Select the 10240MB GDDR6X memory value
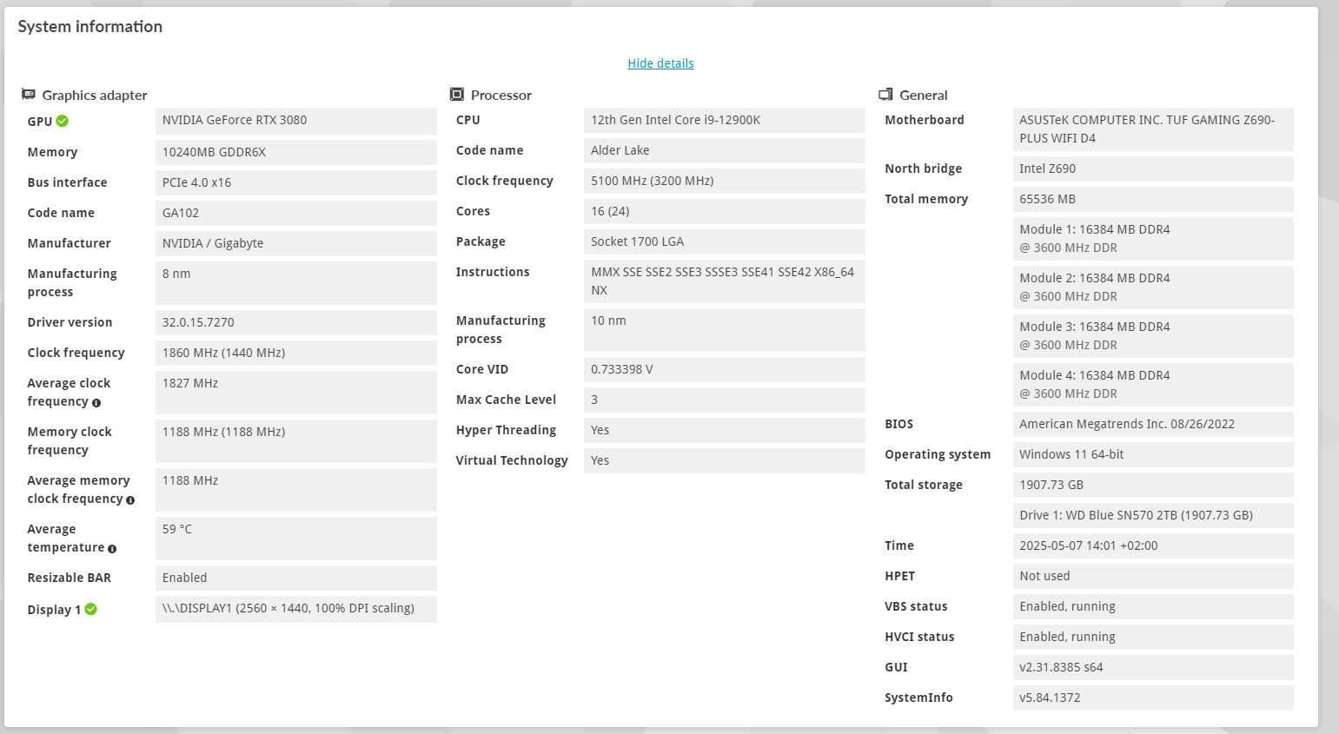Viewport: 1339px width, 734px height. pos(295,152)
